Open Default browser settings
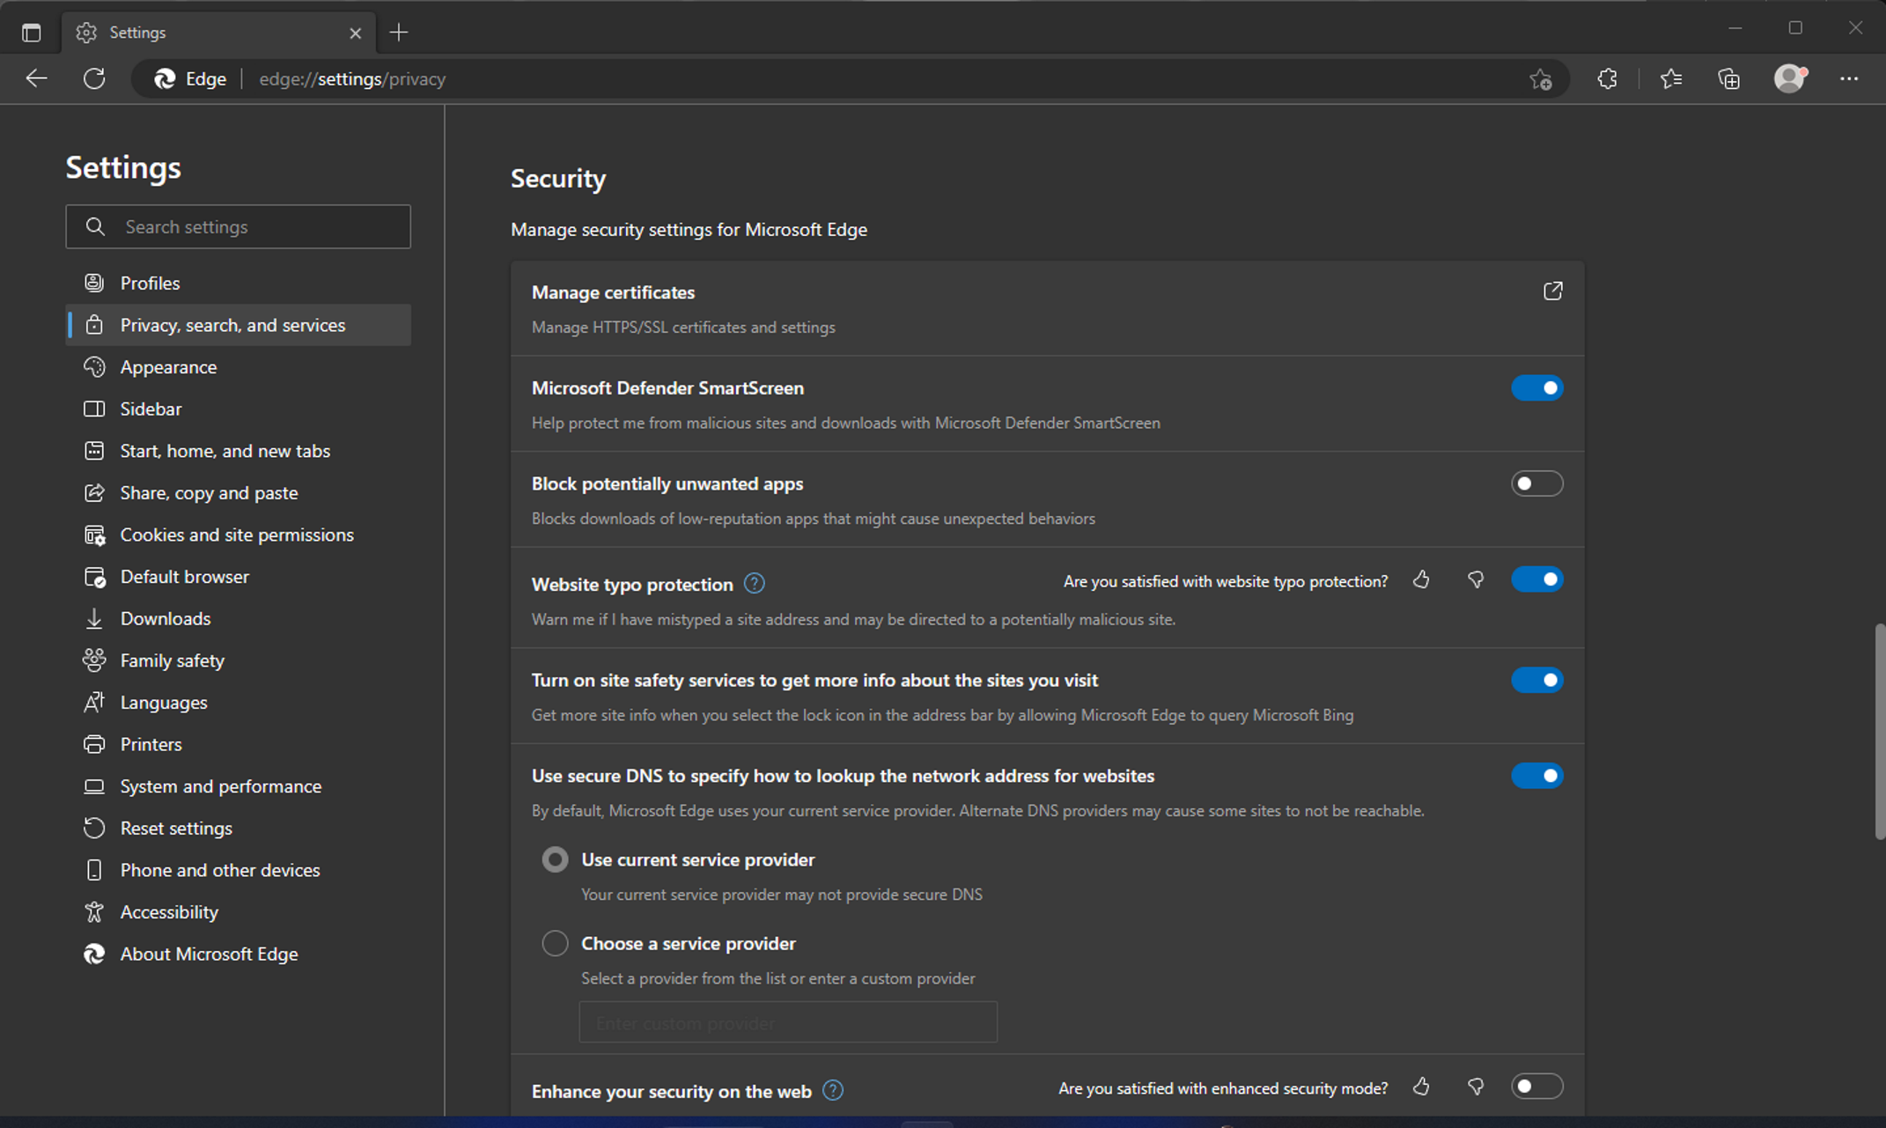Viewport: 1886px width, 1128px height. [x=238, y=577]
